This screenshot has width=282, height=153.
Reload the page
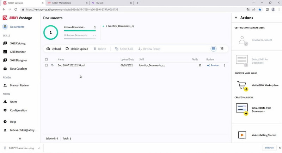(x=16, y=9)
